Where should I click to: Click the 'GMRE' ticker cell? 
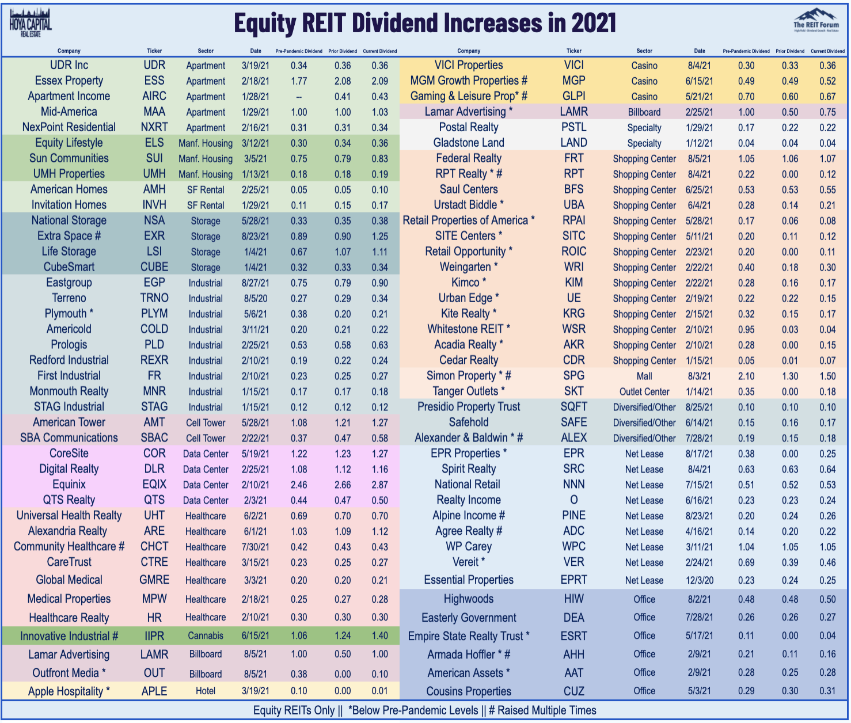[154, 580]
